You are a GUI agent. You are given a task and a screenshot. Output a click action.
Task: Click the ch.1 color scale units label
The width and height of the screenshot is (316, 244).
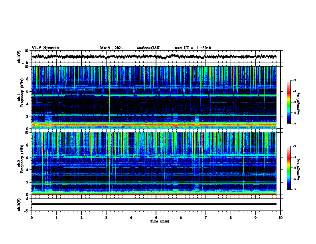point(299,104)
